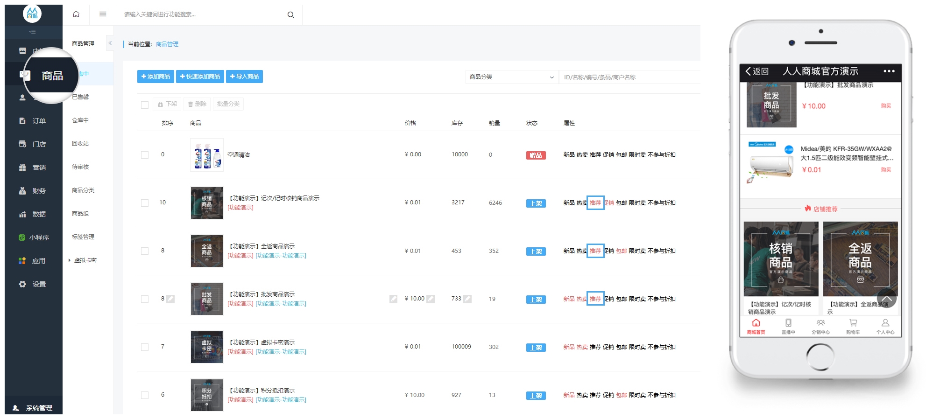Check the box for 空调清洁 product row
The height and width of the screenshot is (419, 940).
[145, 155]
